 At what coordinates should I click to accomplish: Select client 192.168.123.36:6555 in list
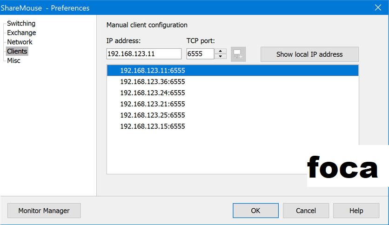tap(233, 81)
